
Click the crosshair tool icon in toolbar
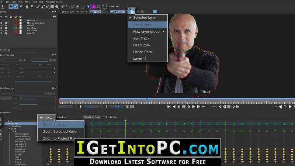(77, 7)
